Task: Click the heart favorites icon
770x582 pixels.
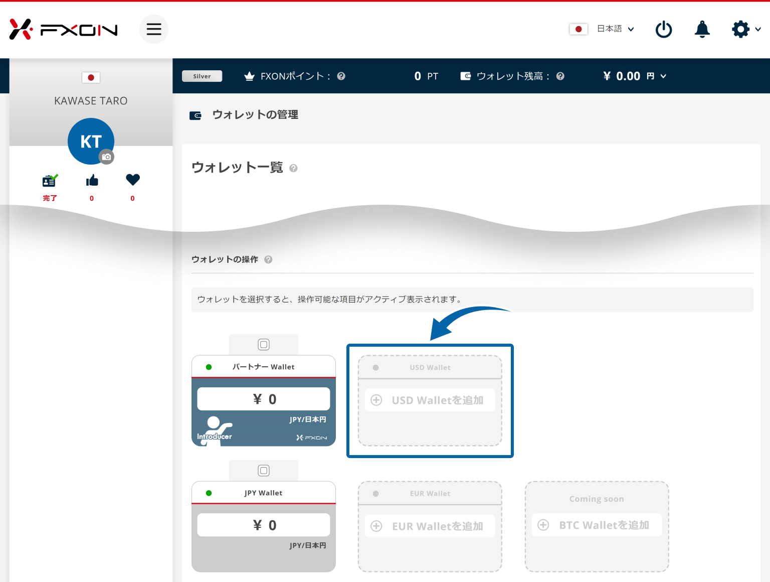Action: [133, 180]
